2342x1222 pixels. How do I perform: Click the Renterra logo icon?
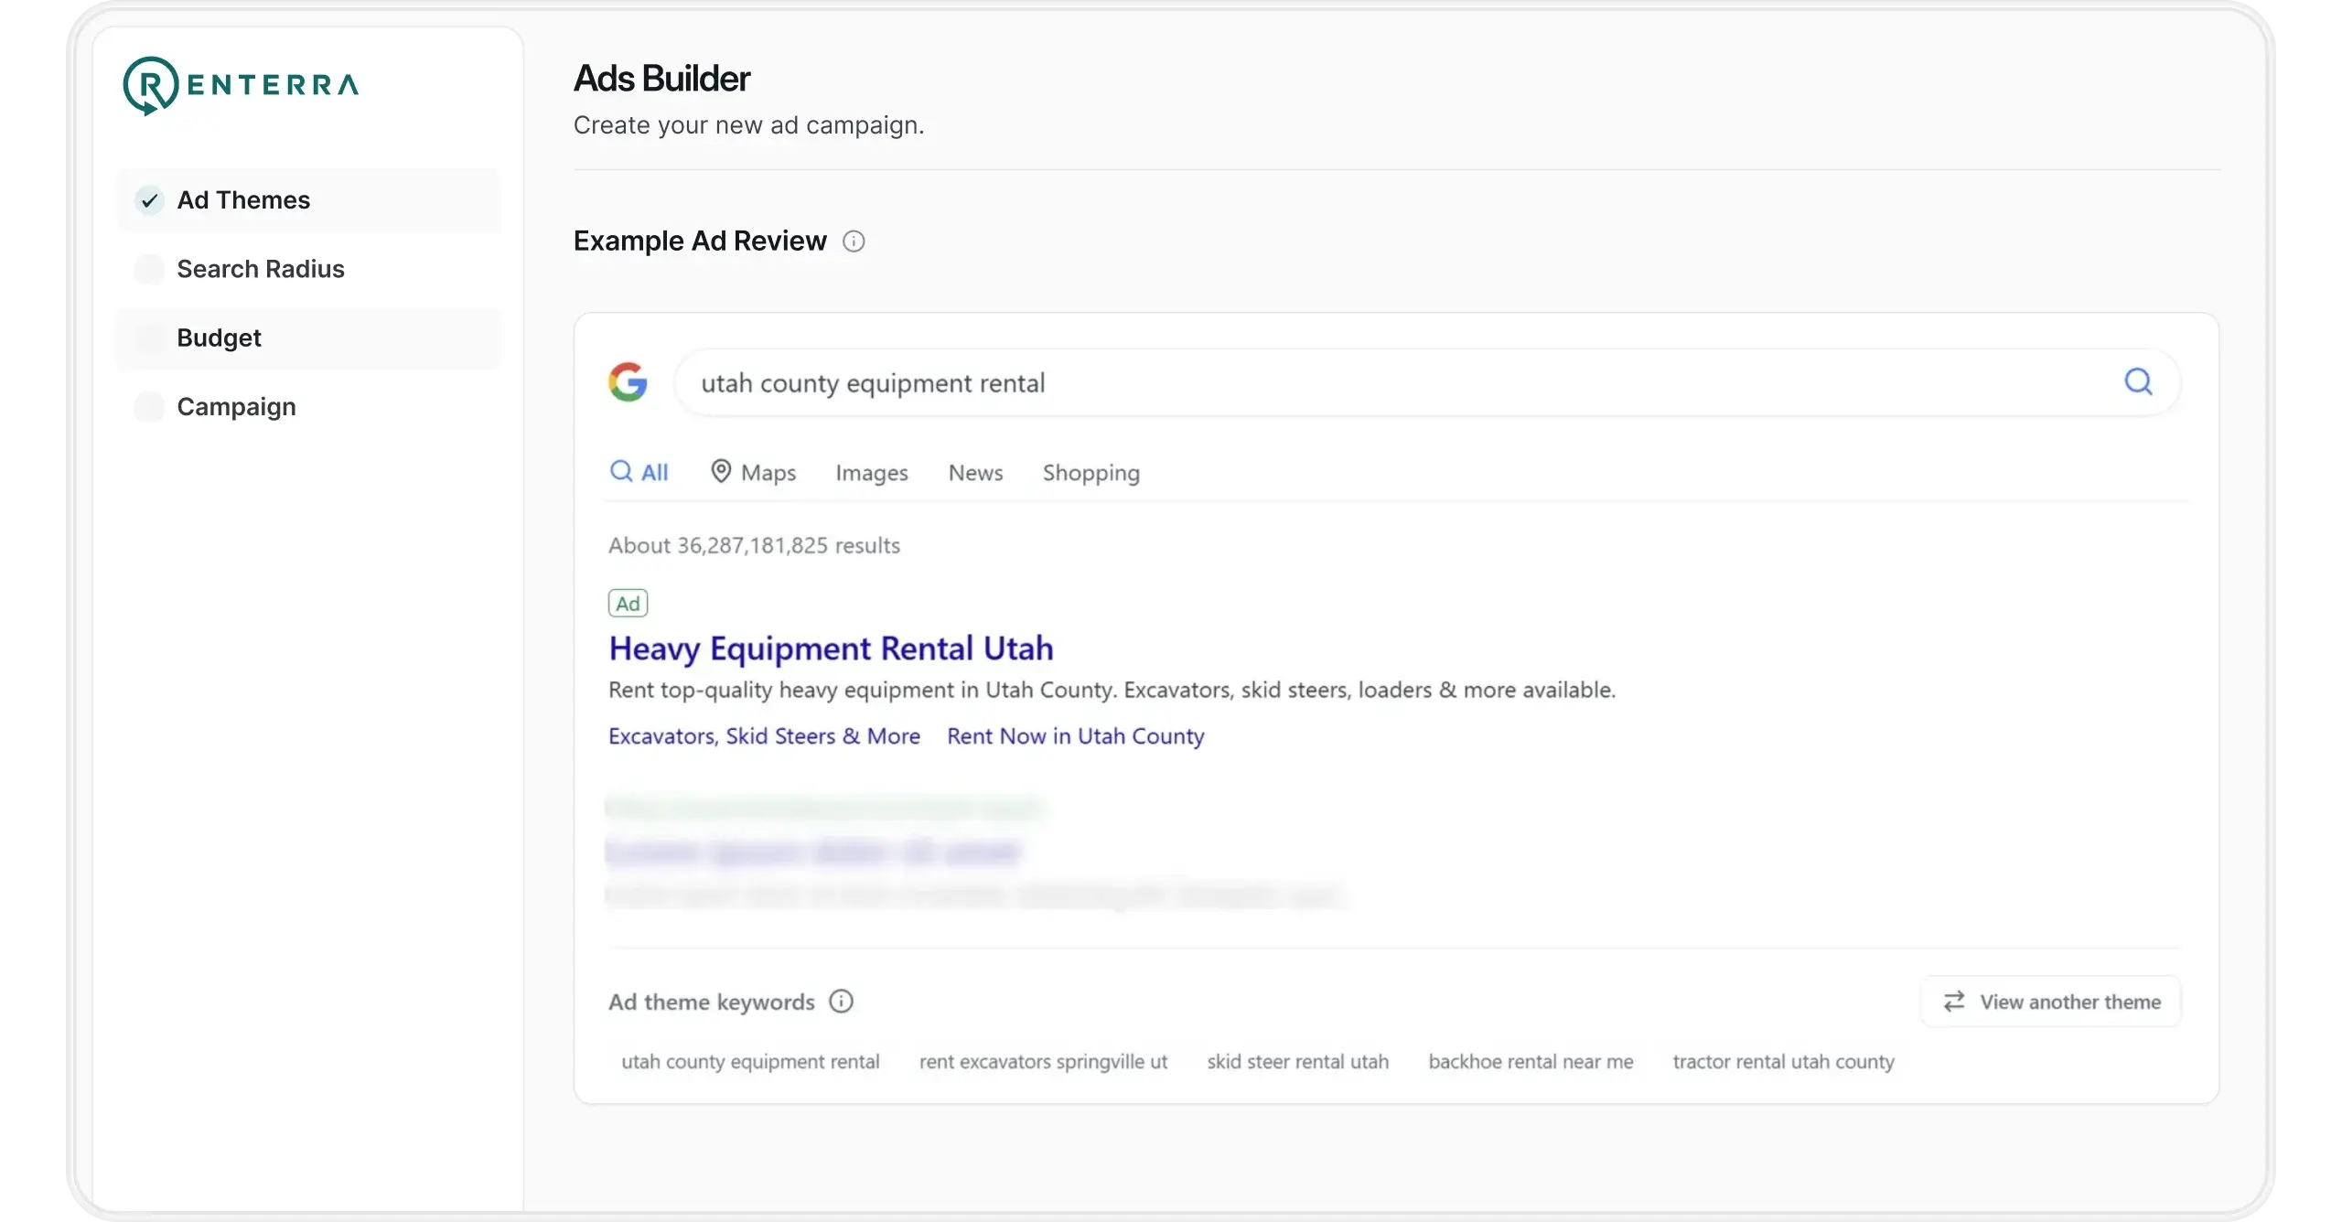(x=150, y=85)
